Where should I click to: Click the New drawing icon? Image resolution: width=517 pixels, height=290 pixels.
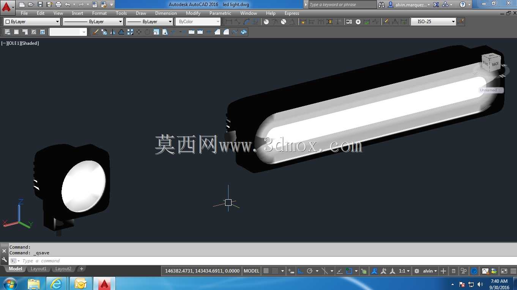point(22,5)
